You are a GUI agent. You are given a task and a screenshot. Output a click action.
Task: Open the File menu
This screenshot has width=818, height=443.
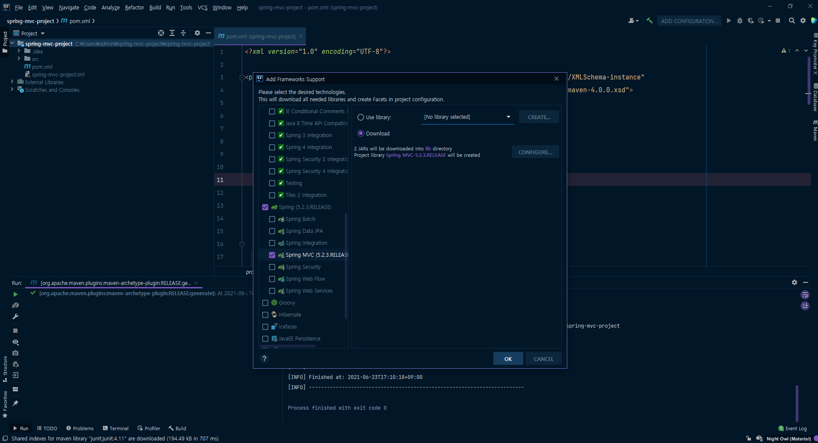tap(19, 7)
